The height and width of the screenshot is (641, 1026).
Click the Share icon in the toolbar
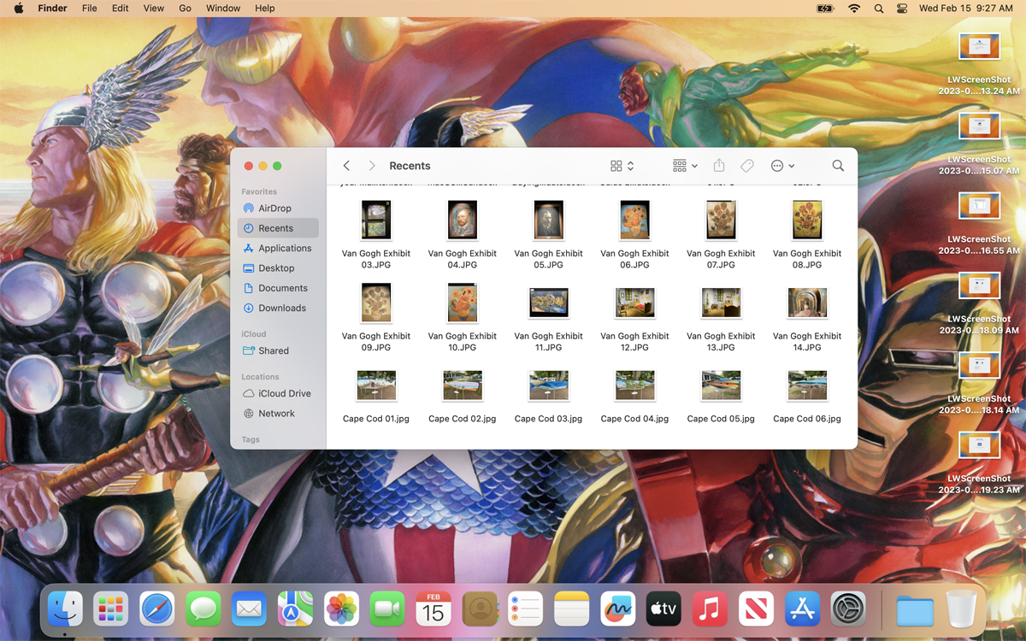719,166
